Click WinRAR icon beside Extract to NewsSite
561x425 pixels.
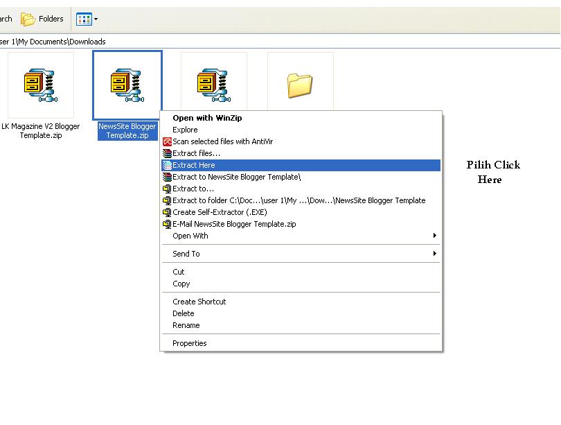(x=167, y=177)
